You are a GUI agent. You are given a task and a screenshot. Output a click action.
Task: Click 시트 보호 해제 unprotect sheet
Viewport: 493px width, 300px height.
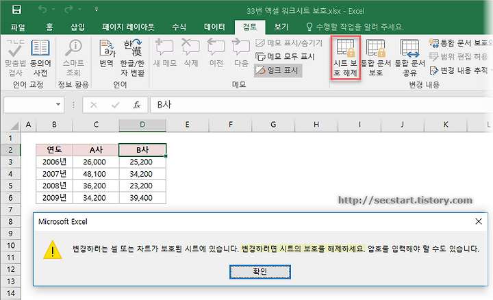(x=345, y=58)
